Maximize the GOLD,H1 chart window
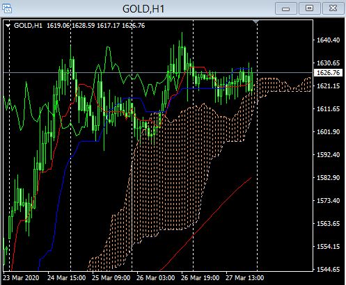Viewport: 346px width, 285px height. [309, 8]
